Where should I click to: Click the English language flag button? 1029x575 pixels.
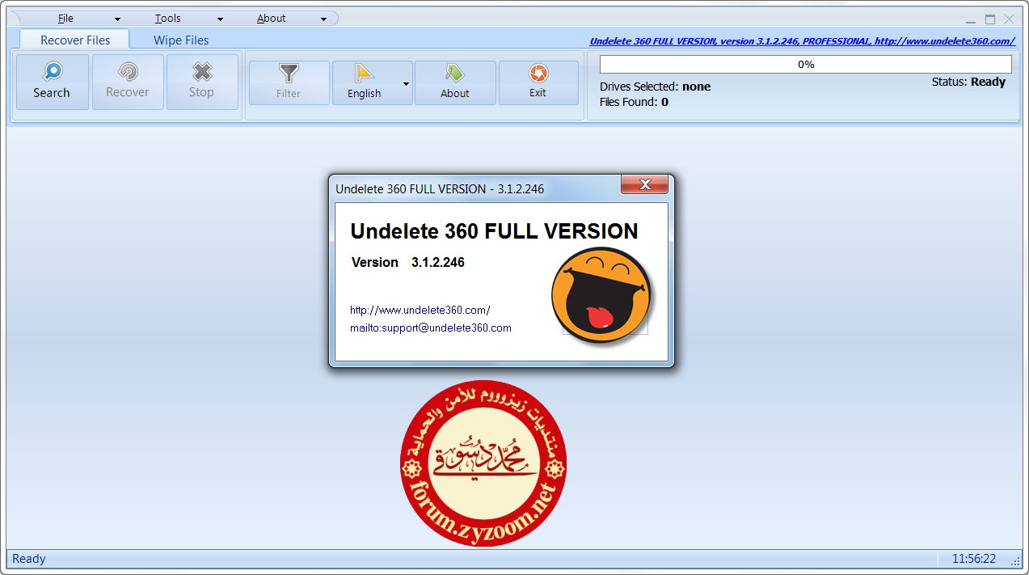365,82
